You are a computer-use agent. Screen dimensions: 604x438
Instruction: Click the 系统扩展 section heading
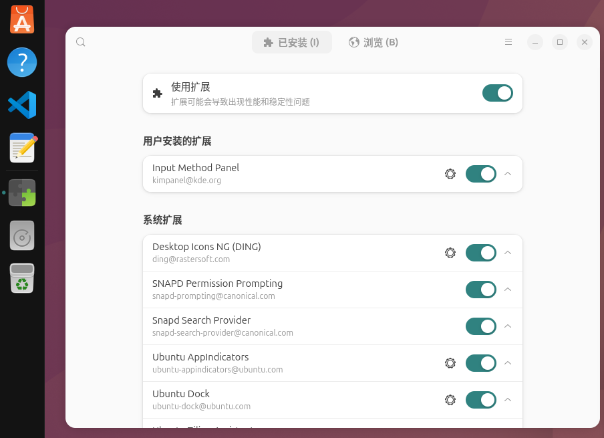tap(162, 220)
